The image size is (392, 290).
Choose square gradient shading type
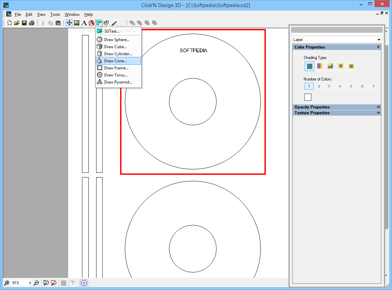coord(351,66)
